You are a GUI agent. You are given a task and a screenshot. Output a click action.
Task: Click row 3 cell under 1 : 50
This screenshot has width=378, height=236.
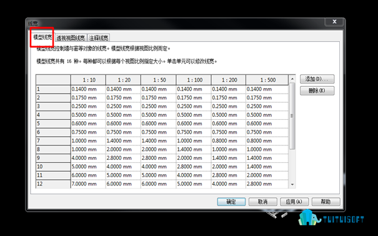pyautogui.click(x=158, y=106)
